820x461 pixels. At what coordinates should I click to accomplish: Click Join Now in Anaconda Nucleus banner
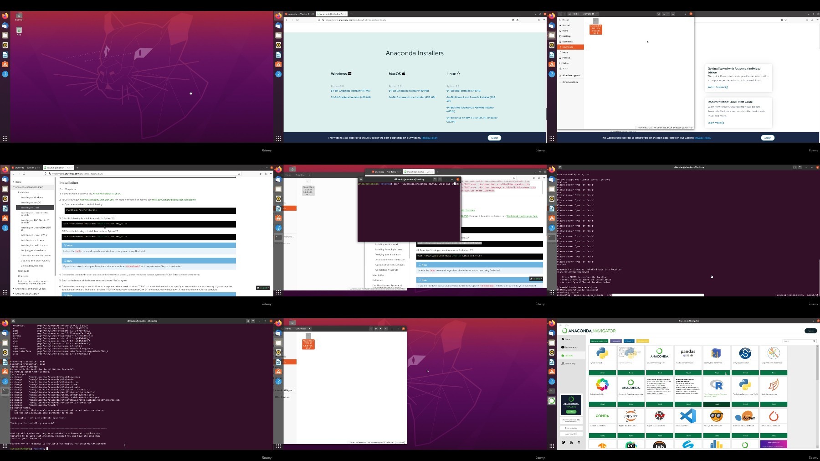pyautogui.click(x=571, y=411)
